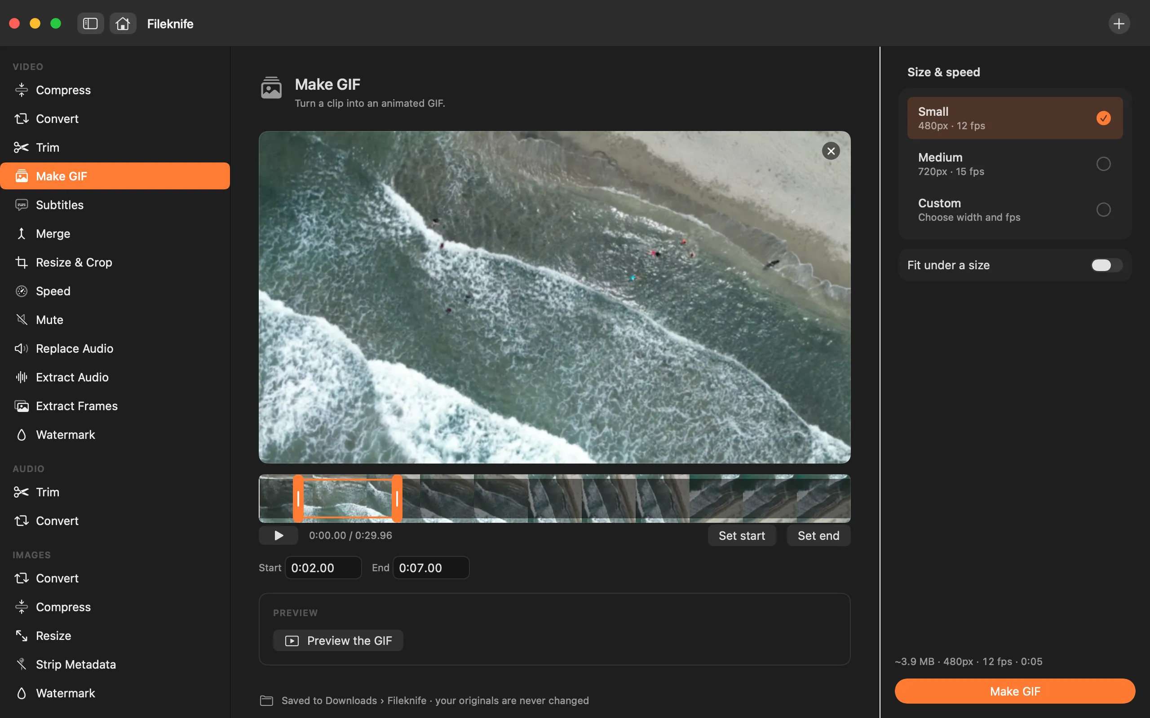Enable the Fit under a size switch
1150x718 pixels.
tap(1106, 265)
